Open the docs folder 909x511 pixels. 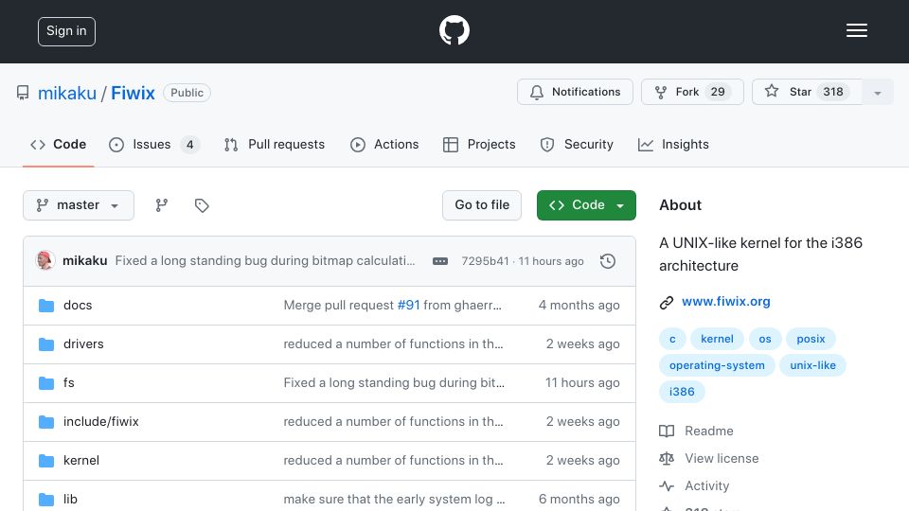coord(78,306)
